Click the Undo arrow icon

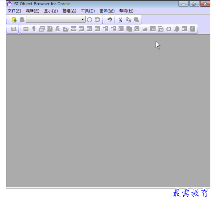(110, 20)
